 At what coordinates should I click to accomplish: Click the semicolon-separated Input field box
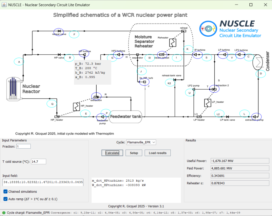point(43,182)
